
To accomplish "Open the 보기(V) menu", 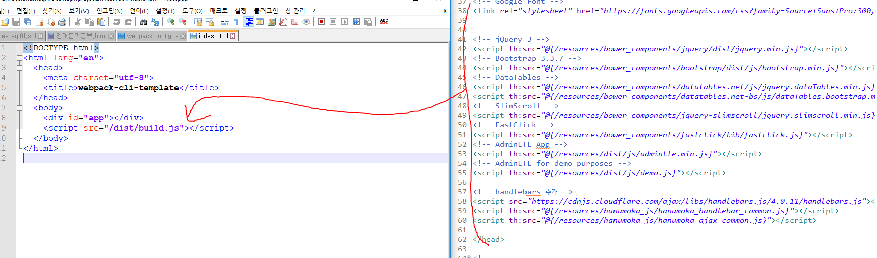I will pos(79,11).
